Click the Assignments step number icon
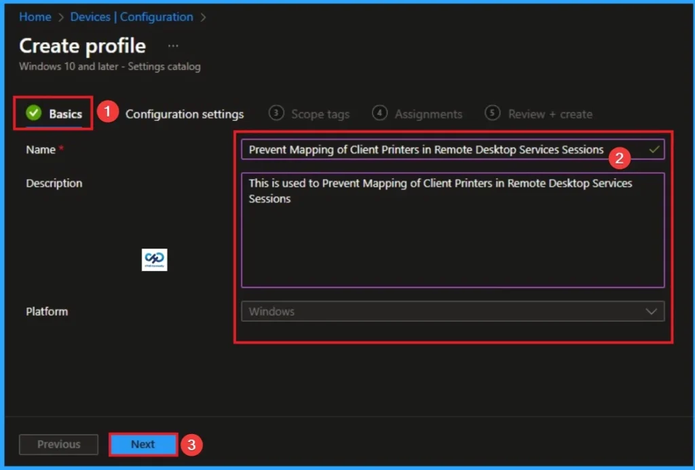 pyautogui.click(x=379, y=113)
